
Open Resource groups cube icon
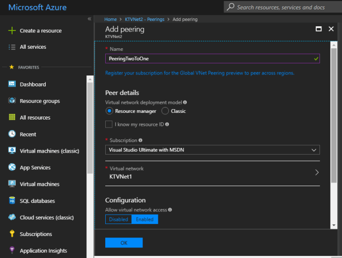tap(12, 101)
